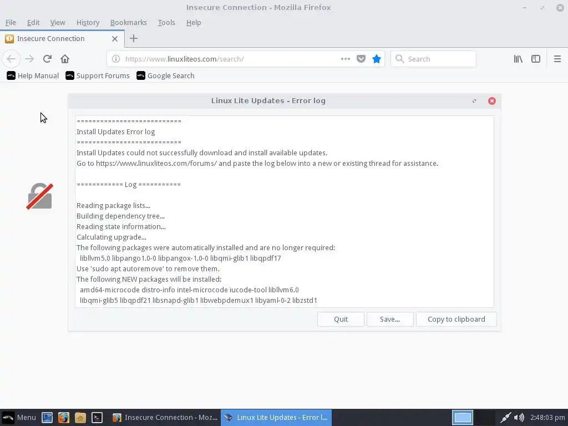This screenshot has width=568, height=426.
Task: Go to the Firefox home page
Action: (65, 59)
